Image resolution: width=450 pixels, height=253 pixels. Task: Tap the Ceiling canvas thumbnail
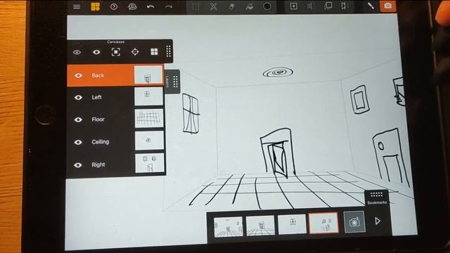tap(149, 141)
